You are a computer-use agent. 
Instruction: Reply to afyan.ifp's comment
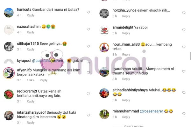(44, 80)
